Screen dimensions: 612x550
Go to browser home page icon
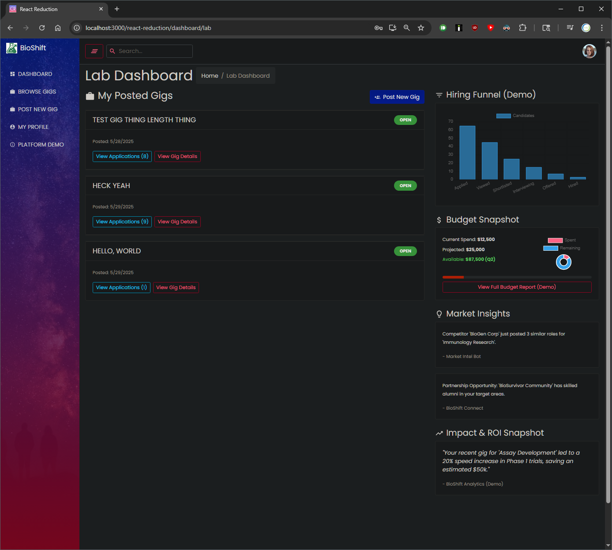(x=58, y=28)
